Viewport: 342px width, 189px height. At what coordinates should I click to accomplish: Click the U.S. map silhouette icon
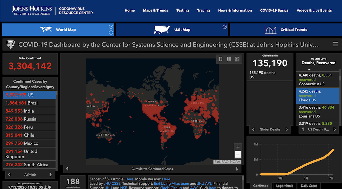tap(162, 29)
